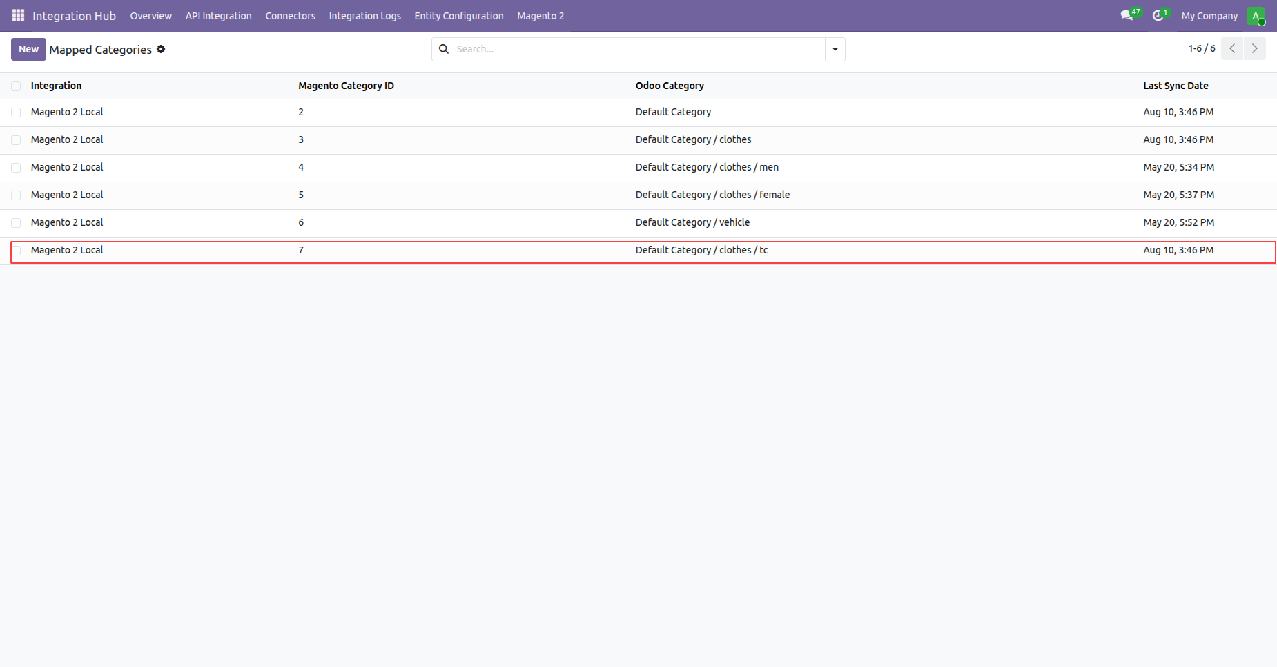The image size is (1277, 667).
Task: Check the row with category ID 5
Action: point(16,195)
